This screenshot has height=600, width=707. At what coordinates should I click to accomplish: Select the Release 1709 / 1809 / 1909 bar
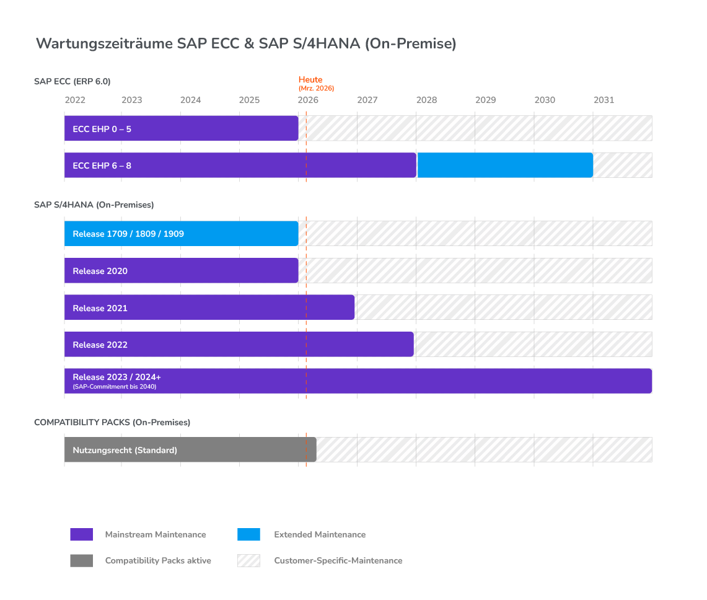click(181, 234)
